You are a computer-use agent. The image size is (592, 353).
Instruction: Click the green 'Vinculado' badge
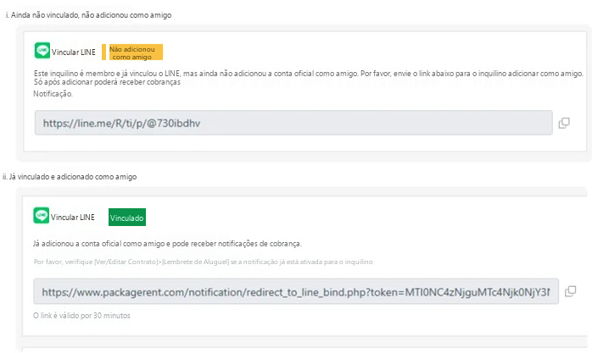coord(127,218)
